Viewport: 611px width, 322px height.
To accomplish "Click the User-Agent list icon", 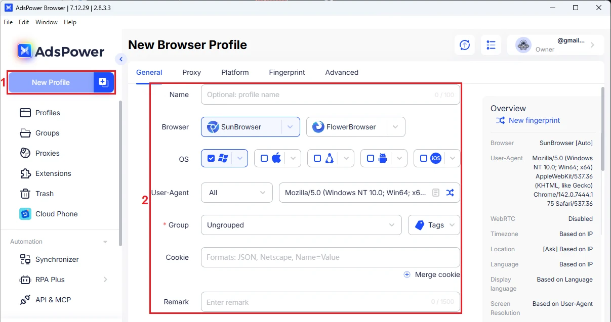I will click(x=436, y=193).
